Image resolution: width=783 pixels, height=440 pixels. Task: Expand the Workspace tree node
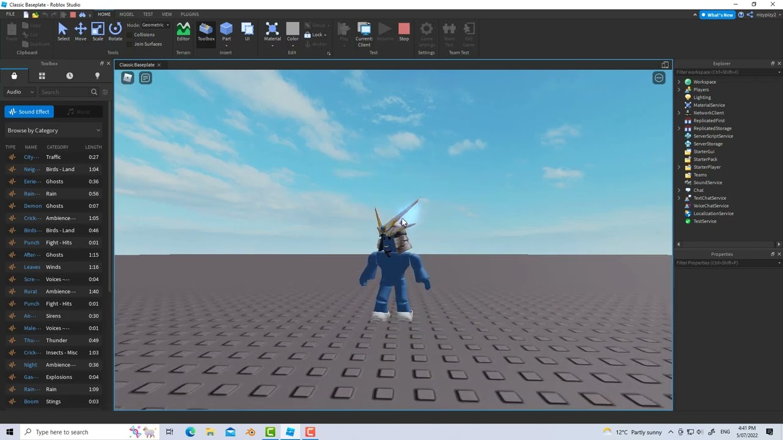(679, 82)
